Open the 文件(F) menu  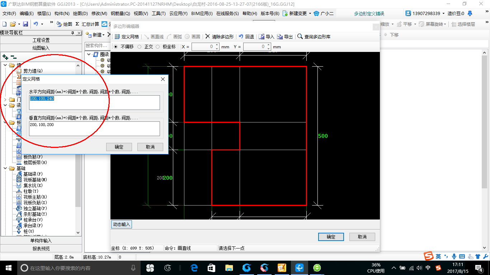9,14
